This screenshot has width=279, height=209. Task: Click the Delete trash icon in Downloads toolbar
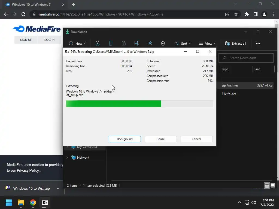(163, 43)
